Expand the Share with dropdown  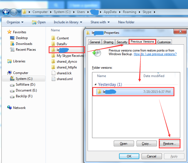100,22
